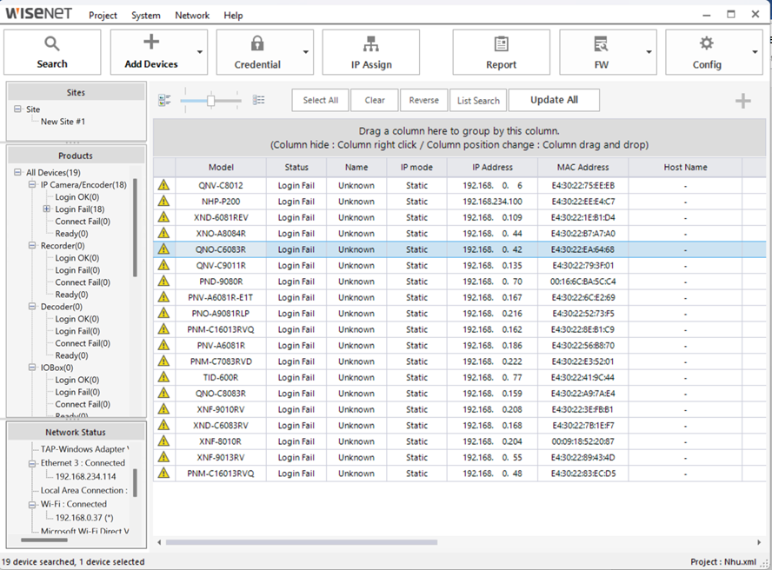Image resolution: width=772 pixels, height=570 pixels.
Task: Switch to the detailed list view icon
Action: click(x=259, y=101)
